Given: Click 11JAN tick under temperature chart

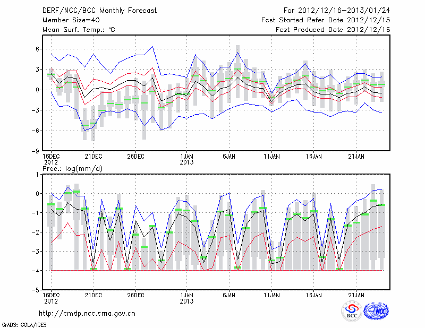Looking at the screenshot, I should (271, 156).
